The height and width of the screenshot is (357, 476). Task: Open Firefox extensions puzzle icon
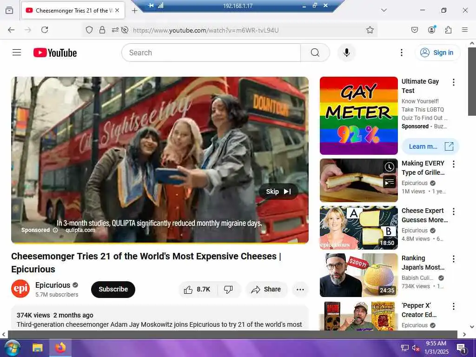[x=448, y=30]
